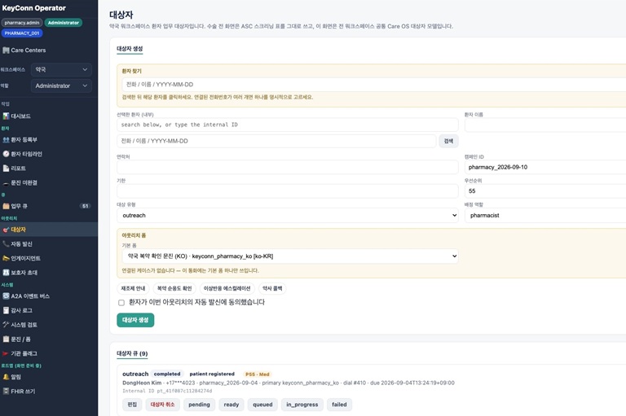Expand the 대상 유형 outreach dropdown

288,216
